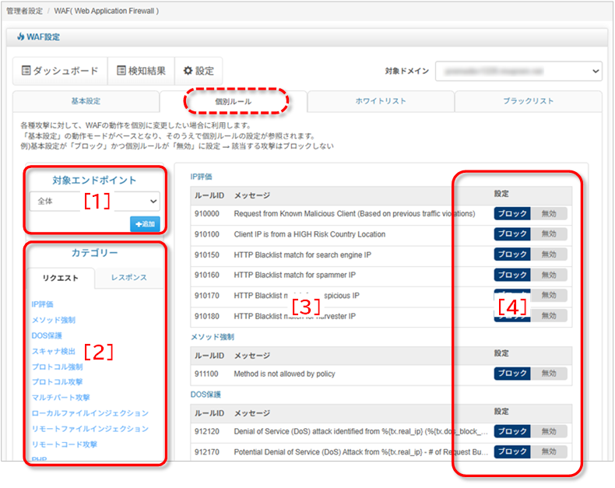The image size is (615, 488).
Task: Jump to リモートファイルインジェクション category link
Action: [90, 429]
